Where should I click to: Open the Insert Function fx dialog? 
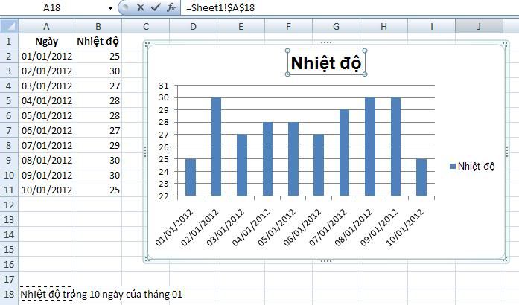(x=171, y=7)
